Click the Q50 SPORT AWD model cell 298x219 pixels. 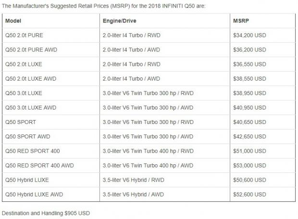[27, 136]
